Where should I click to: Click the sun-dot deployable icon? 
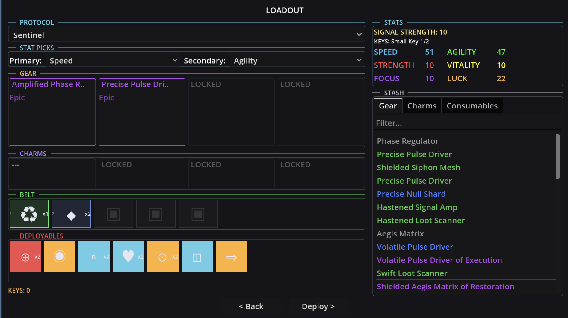(162, 256)
